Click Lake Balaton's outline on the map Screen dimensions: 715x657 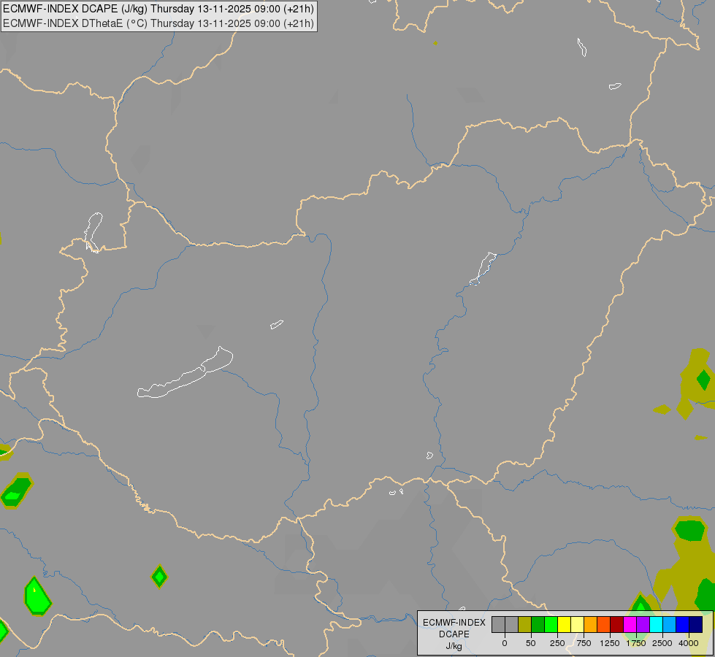point(185,373)
